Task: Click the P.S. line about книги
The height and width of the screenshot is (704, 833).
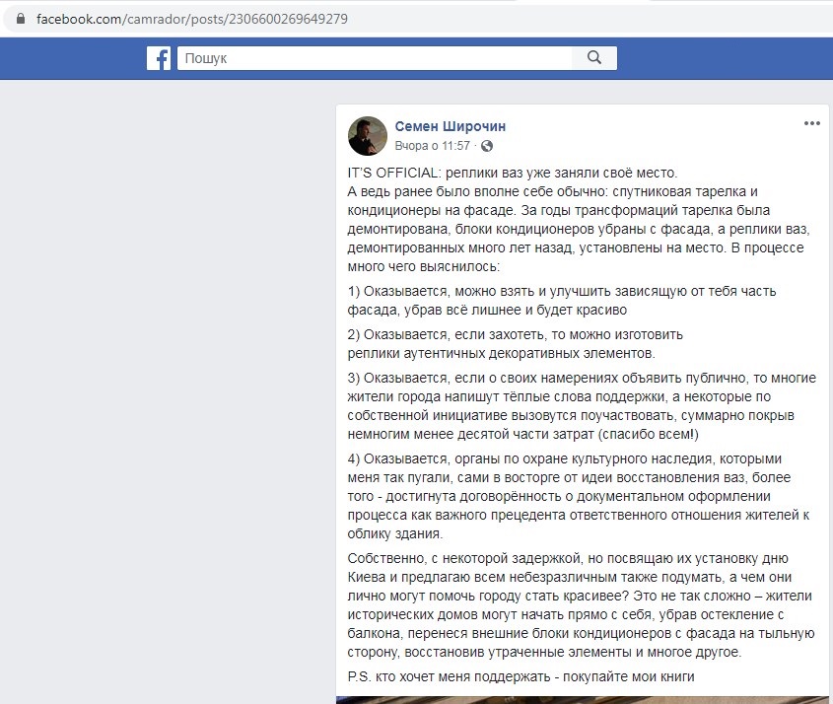Action: [x=521, y=677]
